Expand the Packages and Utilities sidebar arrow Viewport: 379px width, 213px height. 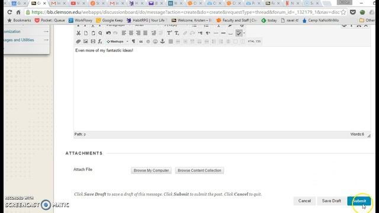(46, 40)
